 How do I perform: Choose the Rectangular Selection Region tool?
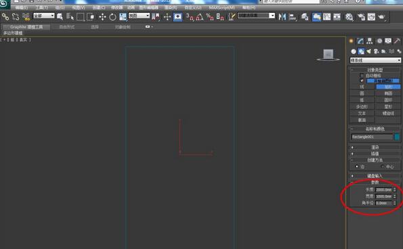[80, 17]
